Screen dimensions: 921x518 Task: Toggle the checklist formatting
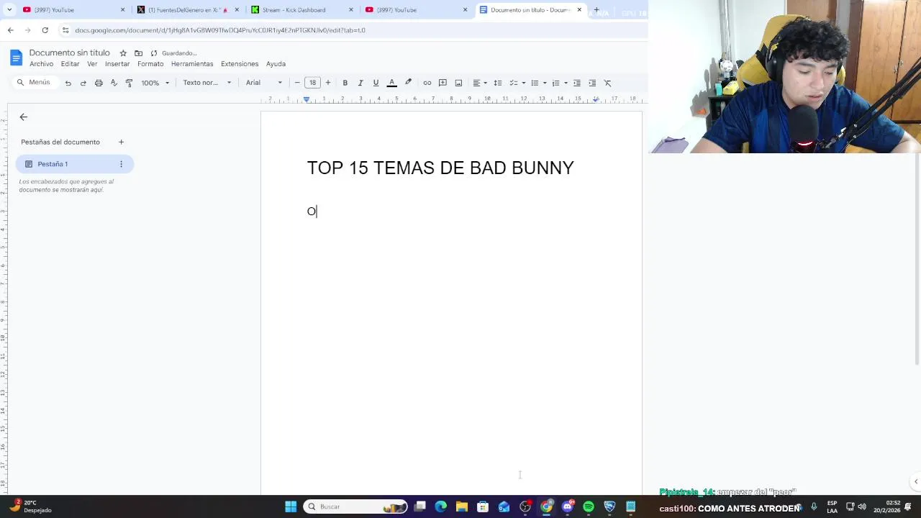tap(514, 83)
